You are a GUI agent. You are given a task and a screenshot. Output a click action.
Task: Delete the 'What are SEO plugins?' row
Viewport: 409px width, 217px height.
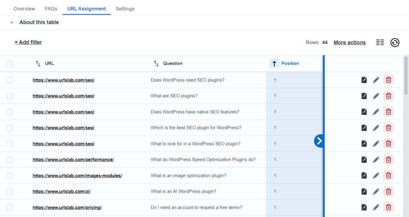pyautogui.click(x=388, y=96)
